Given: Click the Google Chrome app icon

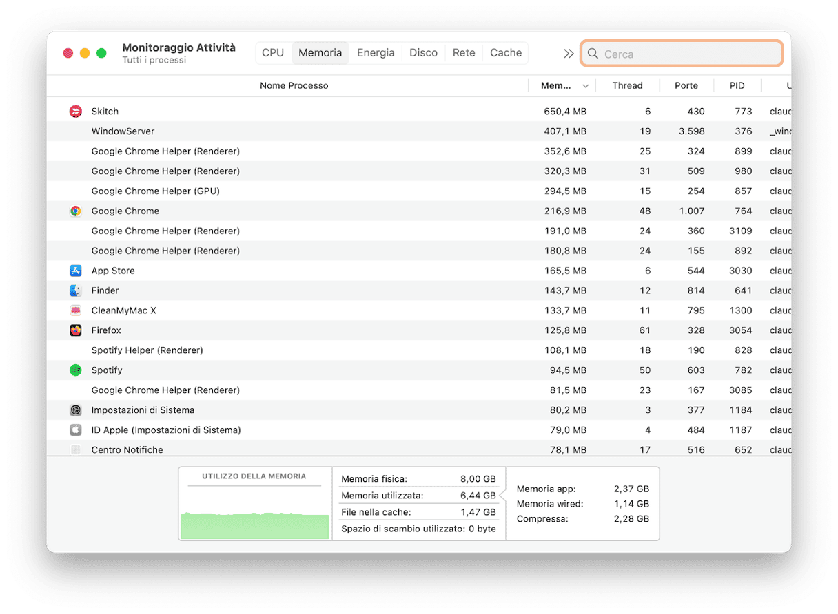Looking at the screenshot, I should (x=76, y=211).
